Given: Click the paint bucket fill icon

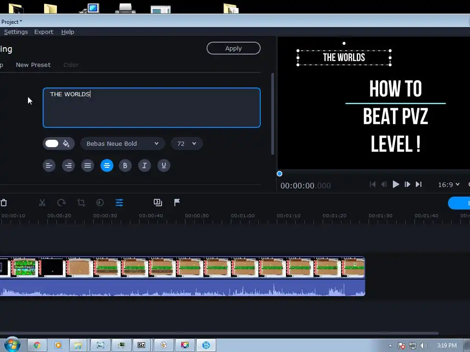Looking at the screenshot, I should pos(66,143).
